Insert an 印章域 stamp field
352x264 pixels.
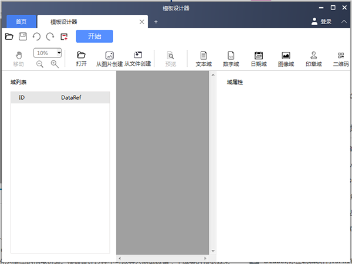click(x=314, y=59)
